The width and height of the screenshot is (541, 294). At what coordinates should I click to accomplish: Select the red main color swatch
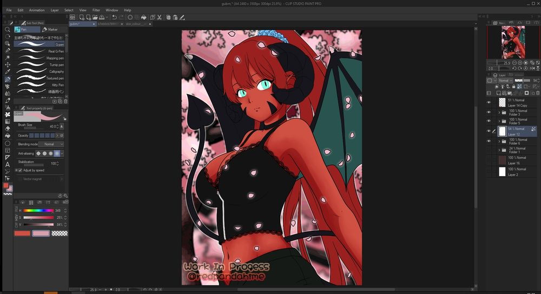[x=22, y=233]
